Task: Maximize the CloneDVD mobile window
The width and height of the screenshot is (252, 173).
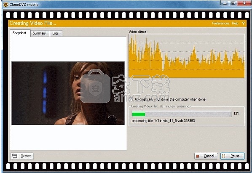Action: [233, 3]
